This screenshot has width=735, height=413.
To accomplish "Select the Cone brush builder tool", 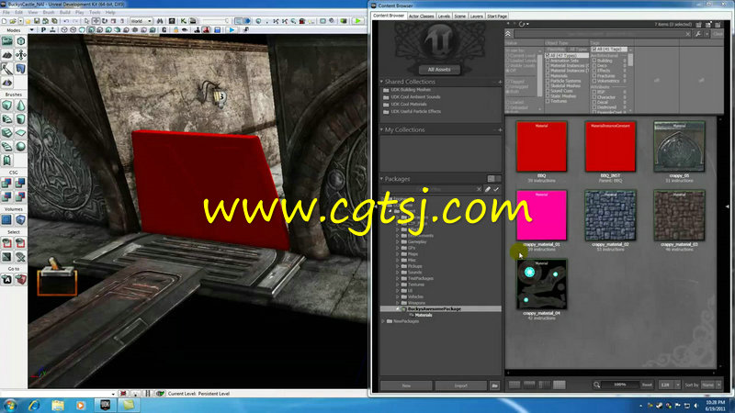I will click(20, 106).
